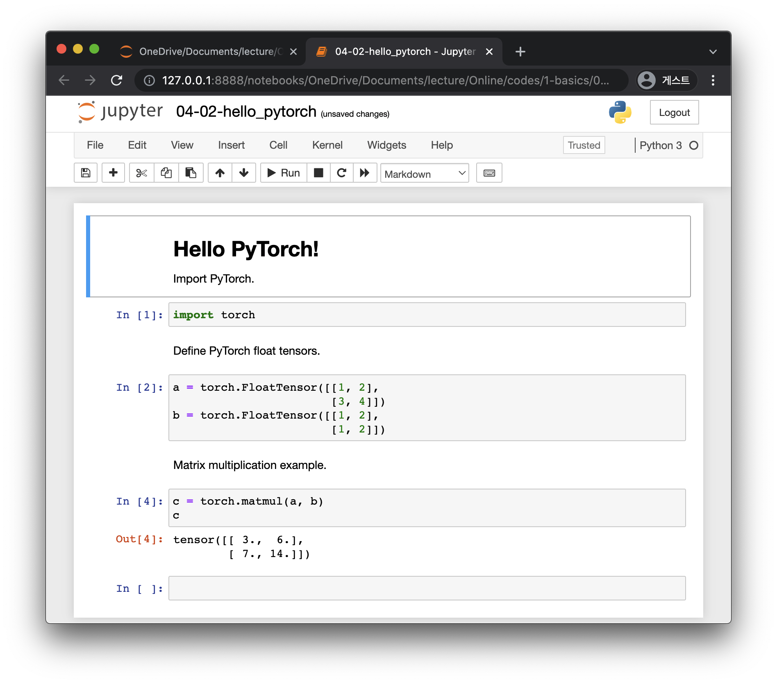The width and height of the screenshot is (777, 684).
Task: Go forward in browser history
Action: click(90, 80)
